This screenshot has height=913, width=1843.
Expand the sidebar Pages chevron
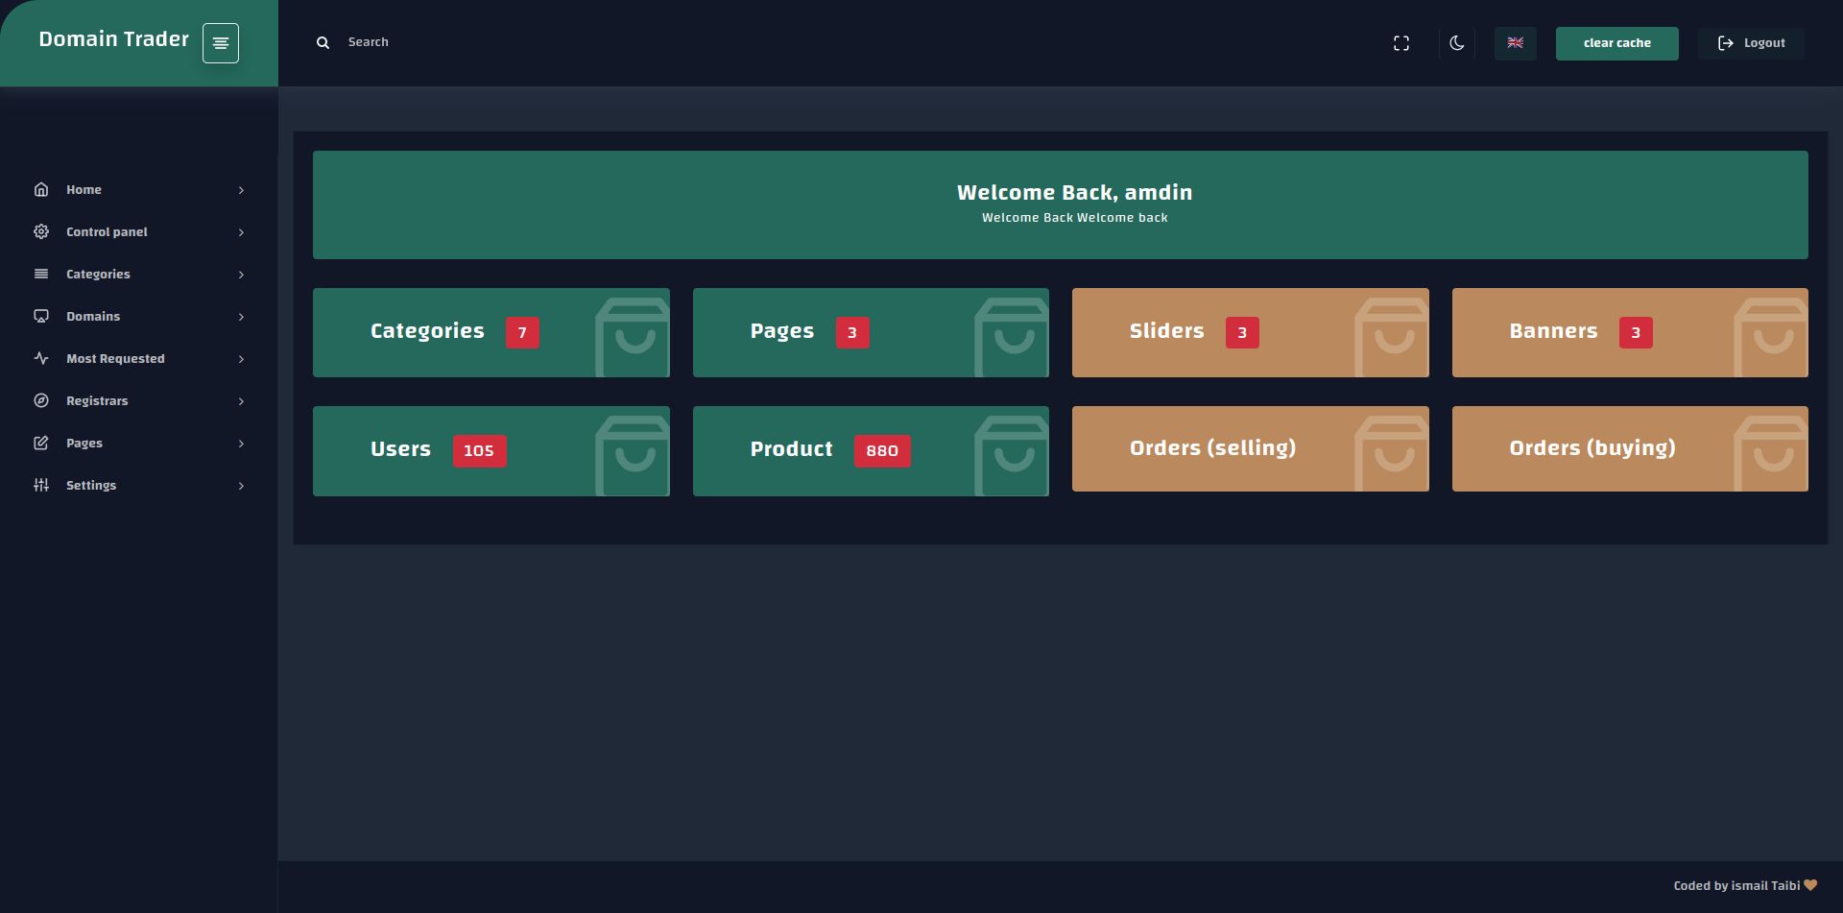pos(241,444)
